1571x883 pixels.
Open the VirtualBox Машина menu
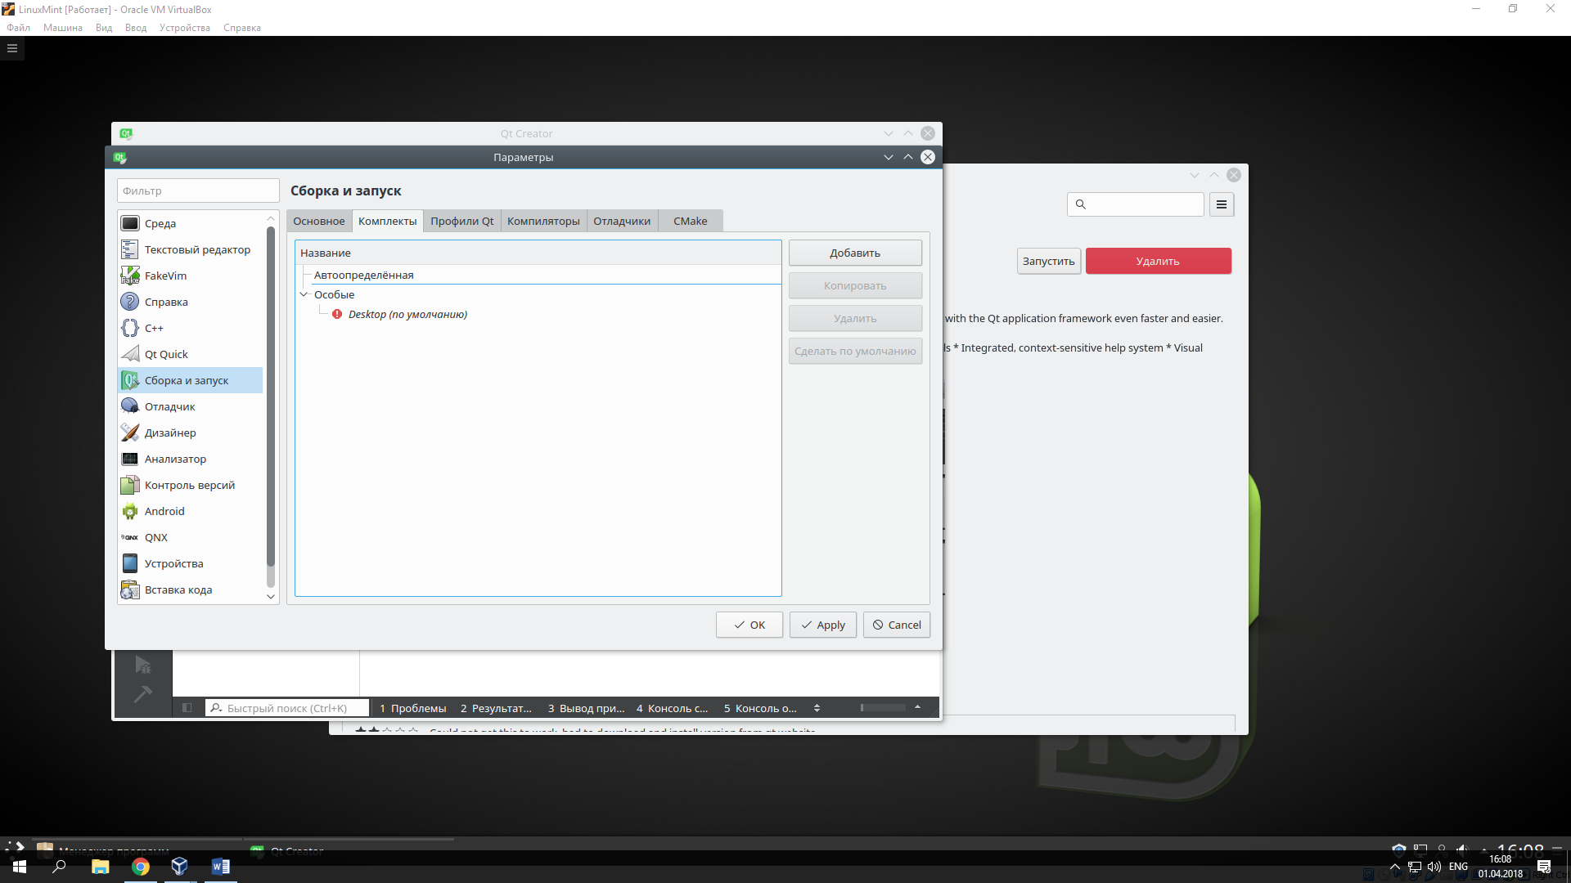click(x=63, y=28)
